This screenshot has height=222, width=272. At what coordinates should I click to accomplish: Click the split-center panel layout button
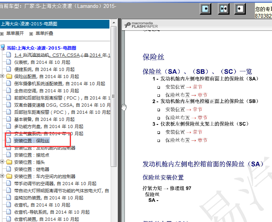(224, 9)
